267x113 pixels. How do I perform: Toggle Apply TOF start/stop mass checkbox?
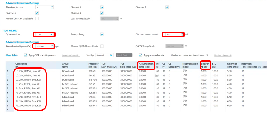[x=26, y=55]
